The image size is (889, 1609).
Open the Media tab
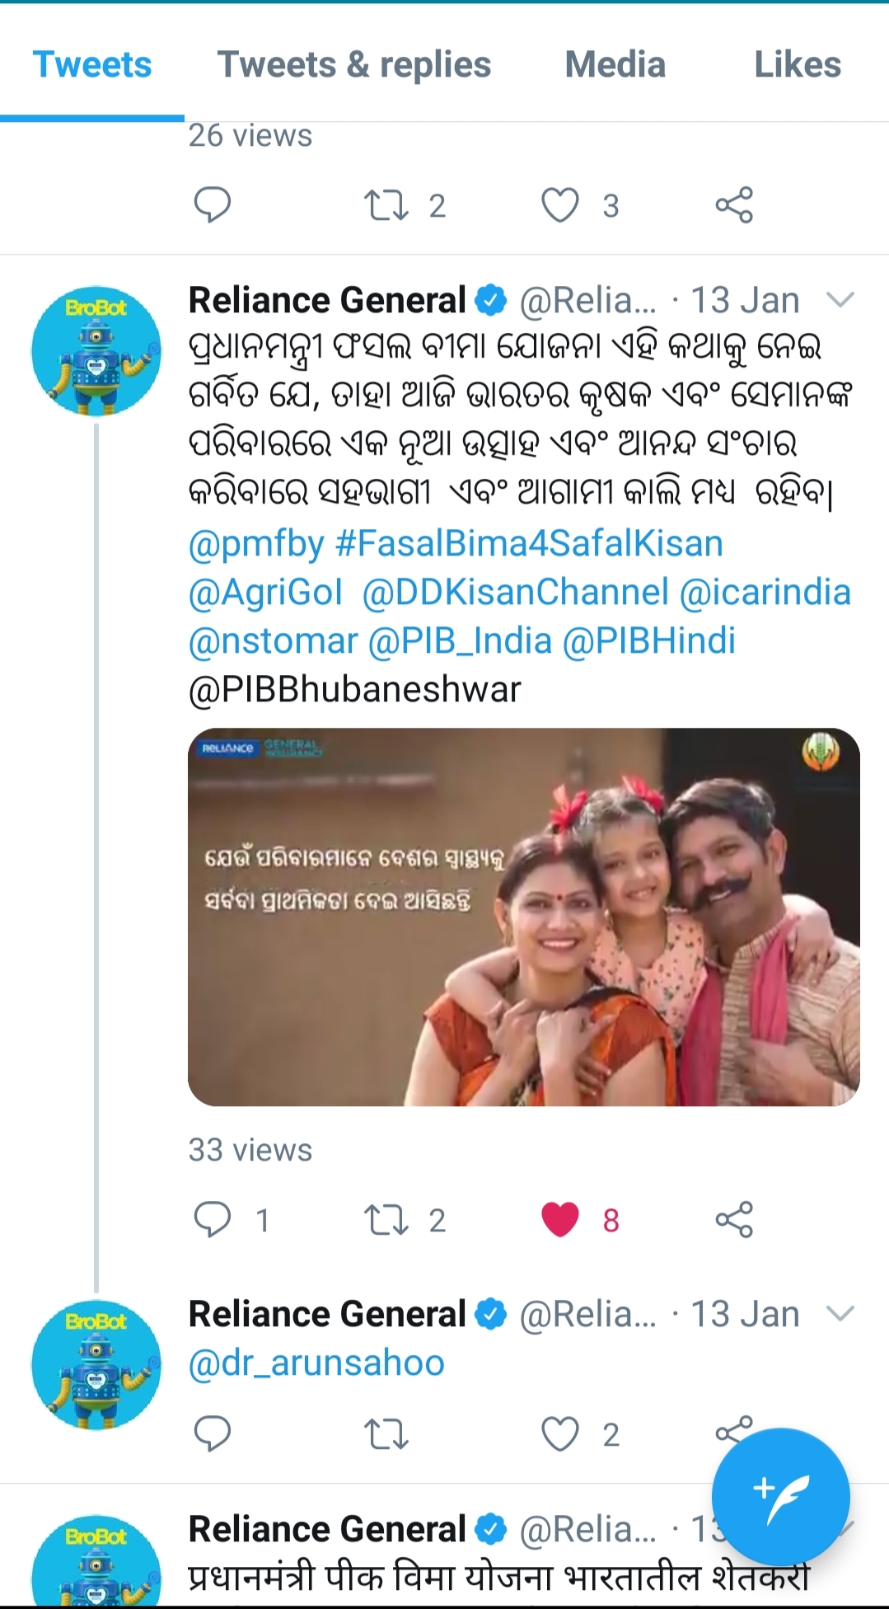pyautogui.click(x=615, y=64)
